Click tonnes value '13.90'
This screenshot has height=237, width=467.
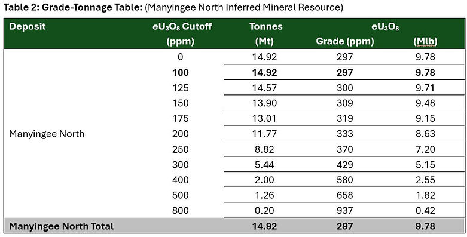coord(264,103)
